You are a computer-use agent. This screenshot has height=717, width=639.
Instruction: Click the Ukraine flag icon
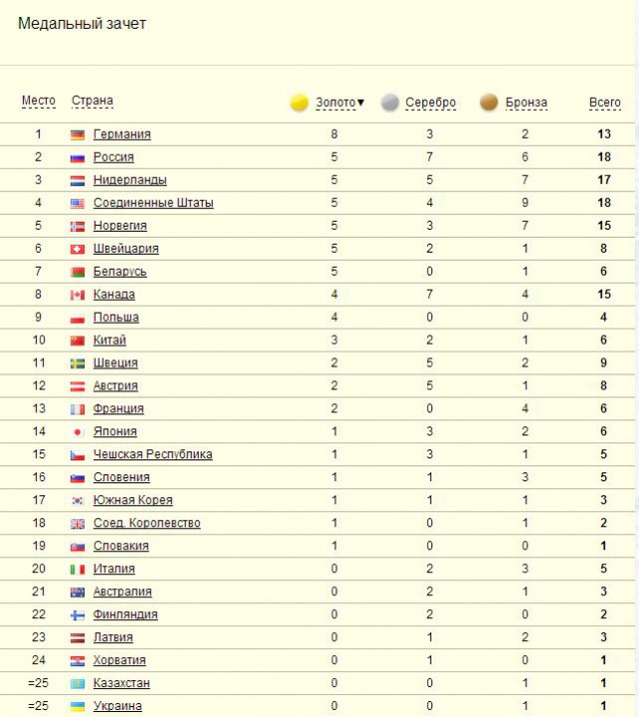[x=77, y=706]
